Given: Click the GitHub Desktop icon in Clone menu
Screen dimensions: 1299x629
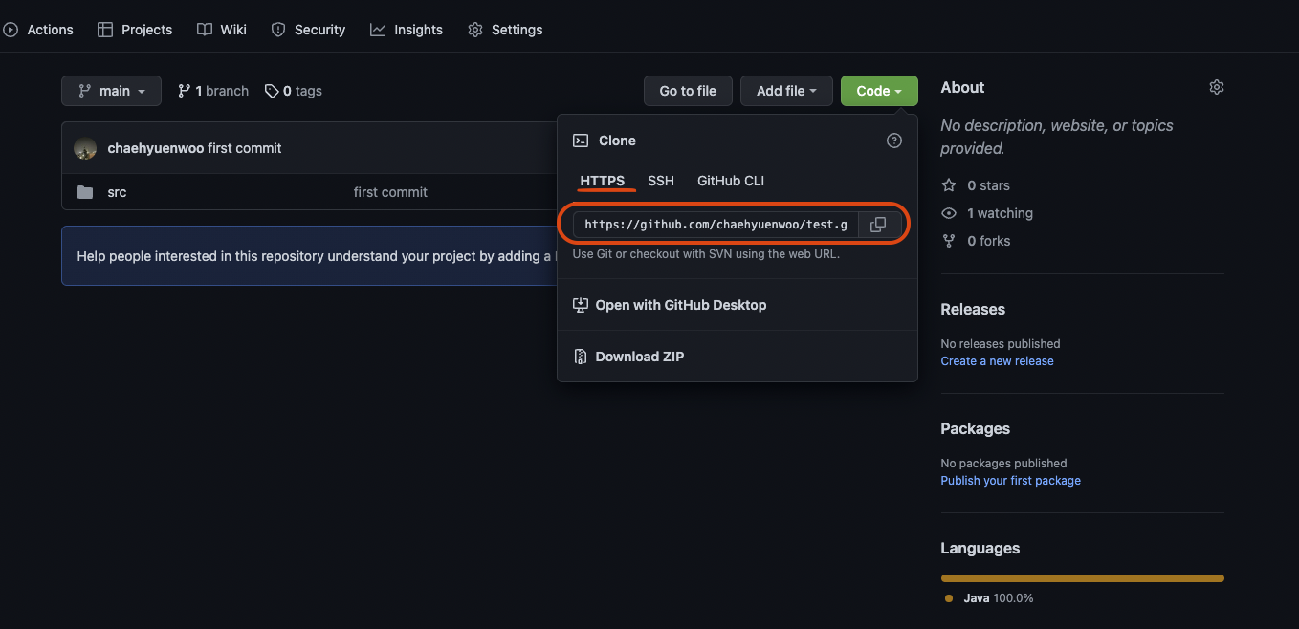Looking at the screenshot, I should click(581, 304).
